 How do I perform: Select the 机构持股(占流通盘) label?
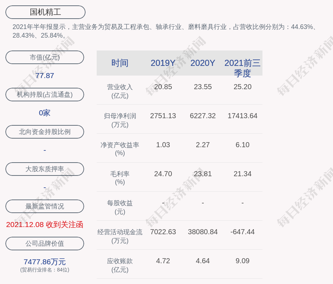[x=45, y=95]
